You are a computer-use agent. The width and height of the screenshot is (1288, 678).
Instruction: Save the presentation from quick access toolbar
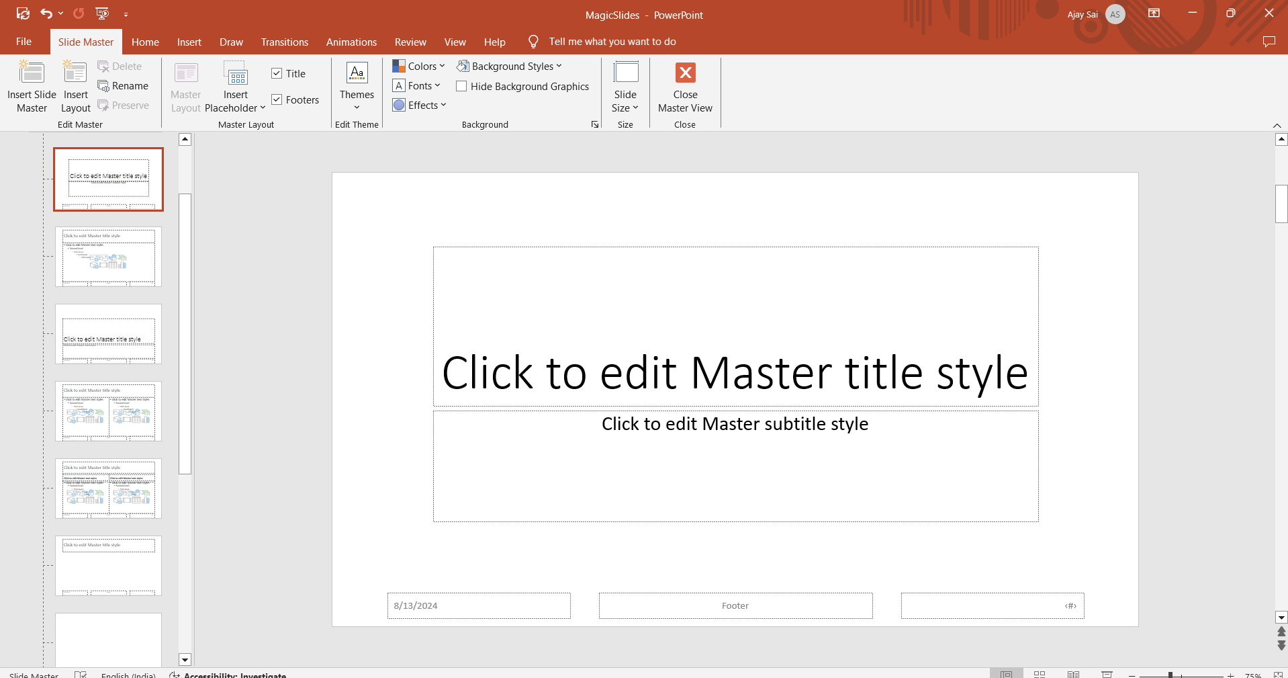(x=23, y=13)
